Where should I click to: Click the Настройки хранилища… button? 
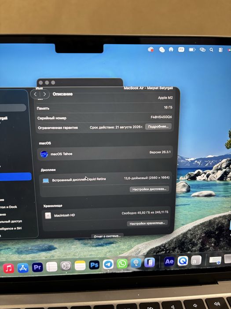(x=147, y=223)
